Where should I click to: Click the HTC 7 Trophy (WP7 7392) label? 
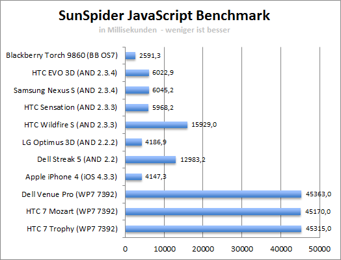point(72,229)
